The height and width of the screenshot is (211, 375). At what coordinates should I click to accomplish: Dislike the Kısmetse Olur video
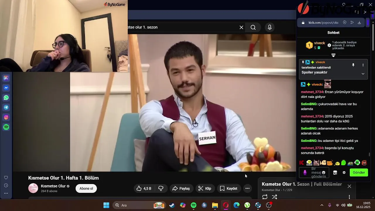coord(161,188)
